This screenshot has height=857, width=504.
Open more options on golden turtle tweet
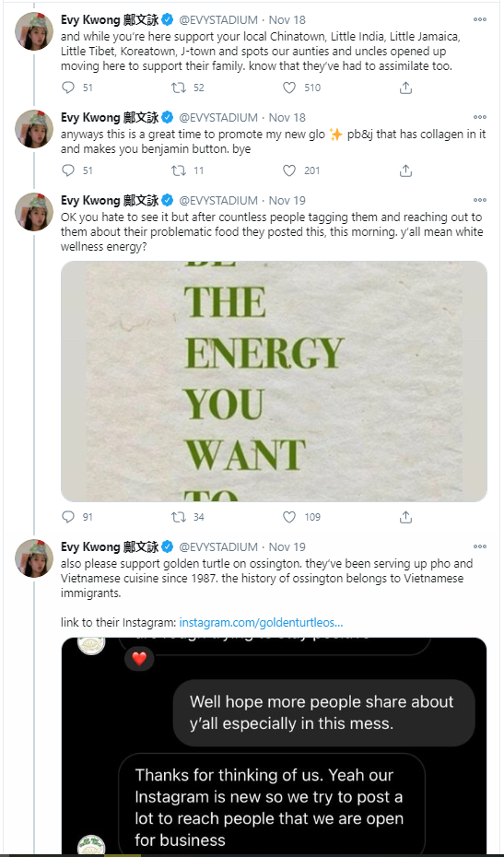pos(480,546)
